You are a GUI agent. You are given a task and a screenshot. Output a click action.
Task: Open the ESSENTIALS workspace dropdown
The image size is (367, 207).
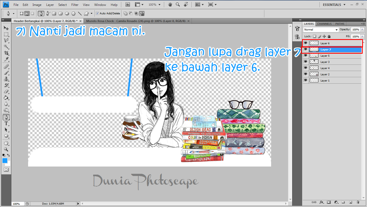[x=334, y=5]
